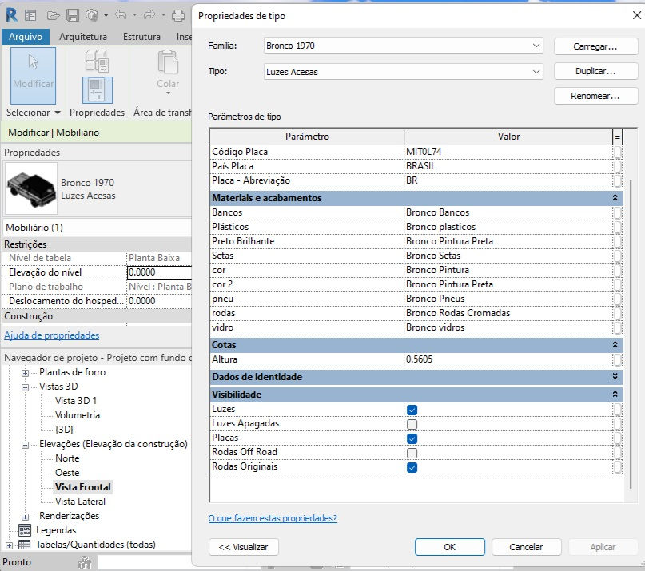Image resolution: width=645 pixels, height=571 pixels.
Task: Collapse the Cotas group
Action: tap(615, 344)
